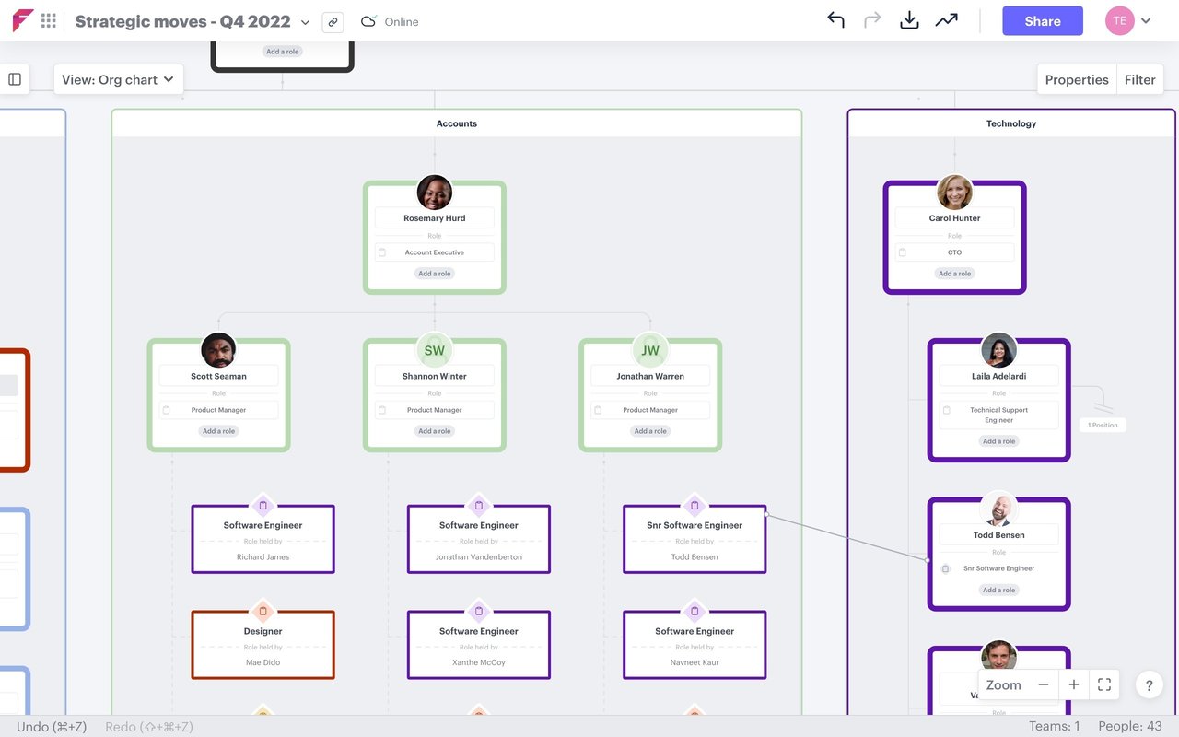Toggle the left sidebar panel icon below the toolbar
This screenshot has height=737, width=1179.
tap(15, 78)
